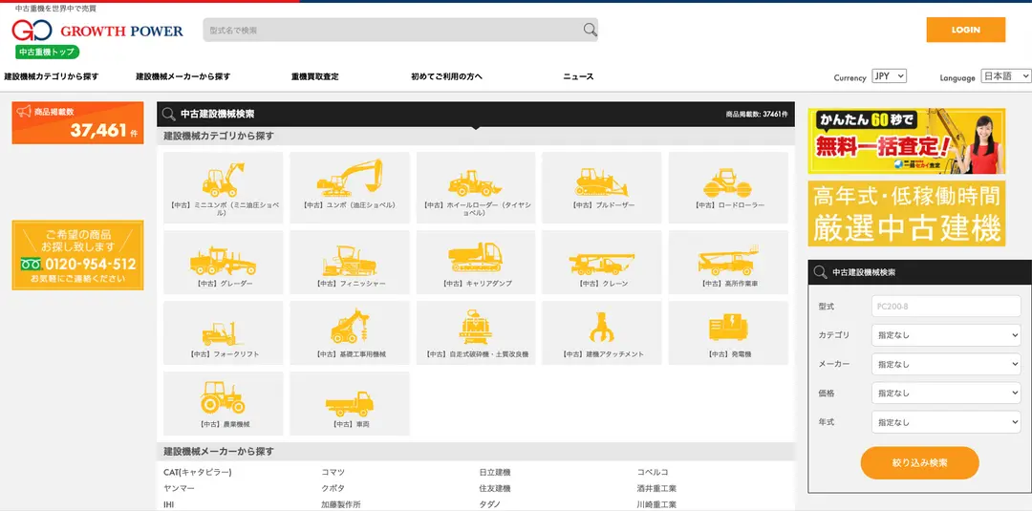Select the mobile crusher (自走式破砕機) category icon
The height and width of the screenshot is (511, 1032).
coord(475,327)
